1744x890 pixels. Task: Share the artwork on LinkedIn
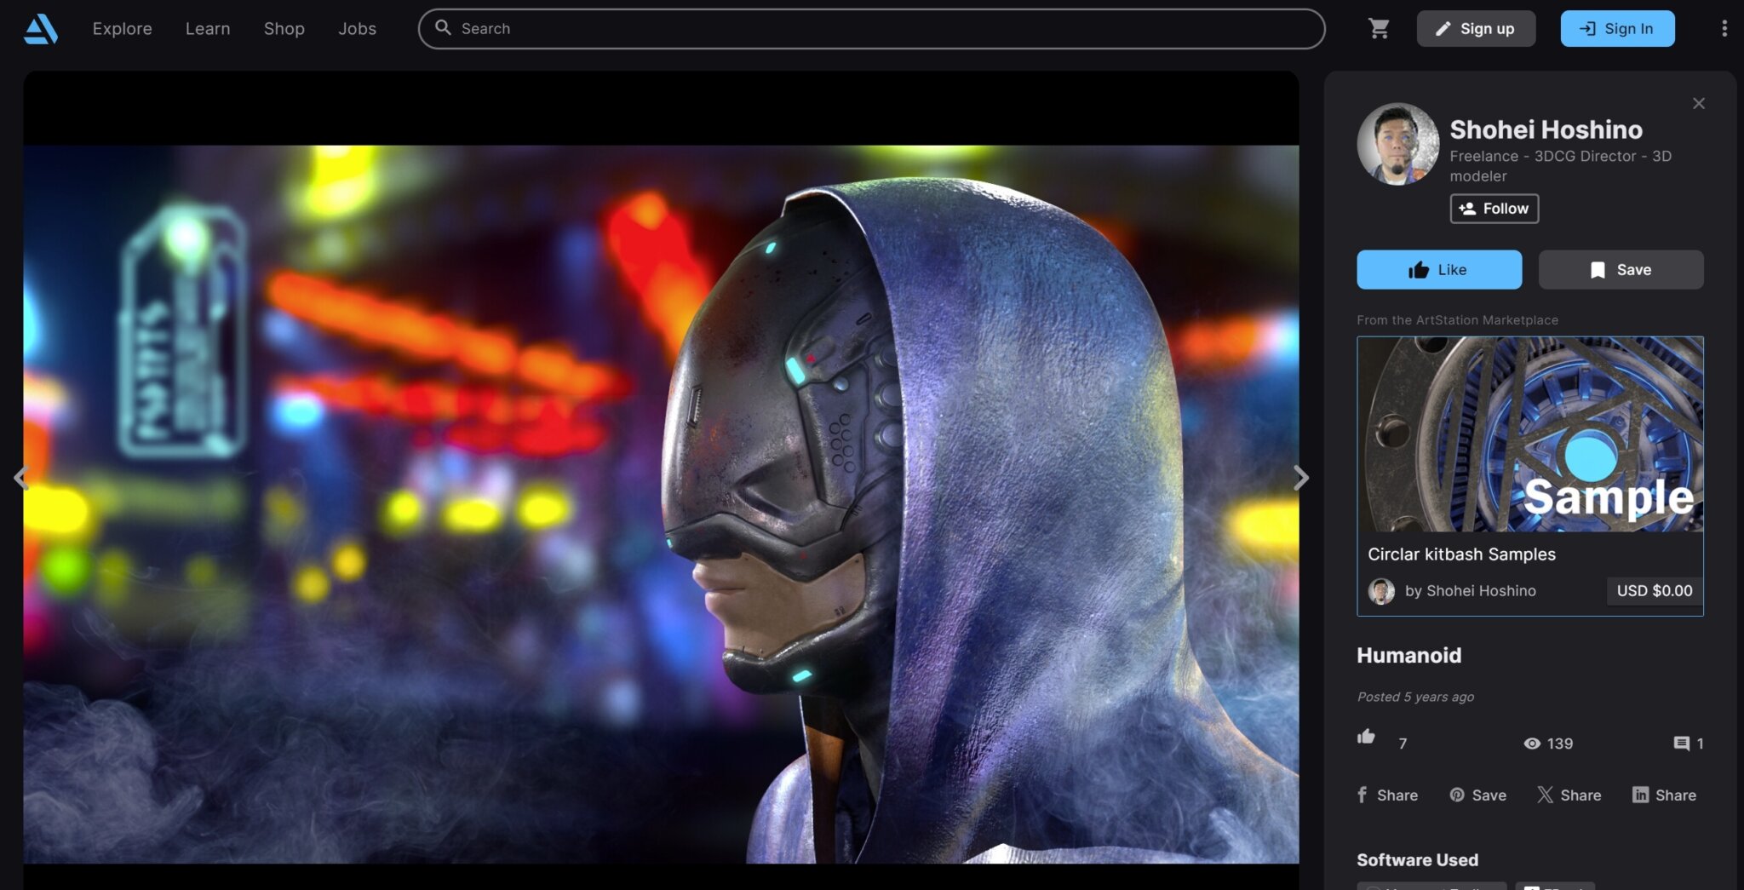click(1664, 795)
